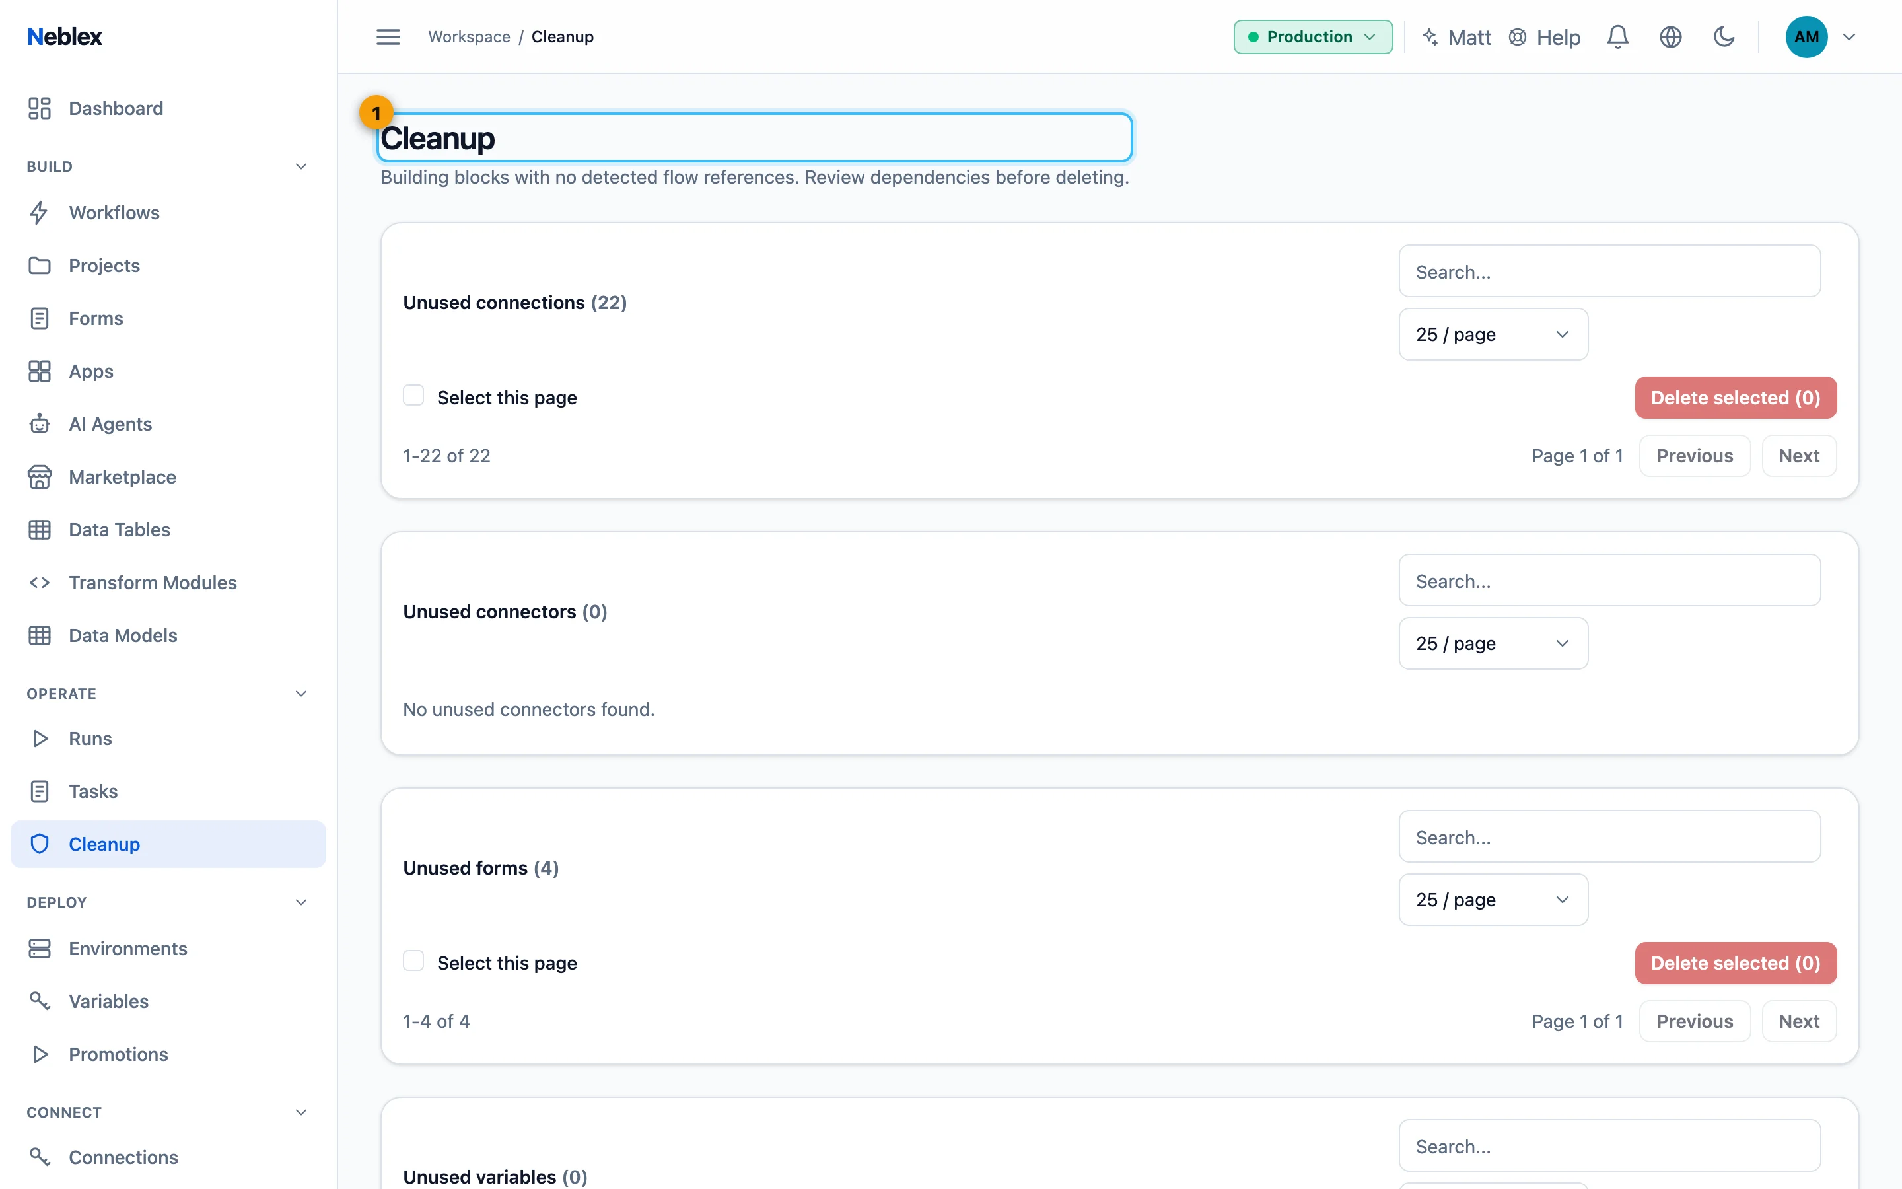The height and width of the screenshot is (1189, 1902).
Task: Collapse the CONNECT sidebar section
Action: click(x=300, y=1112)
